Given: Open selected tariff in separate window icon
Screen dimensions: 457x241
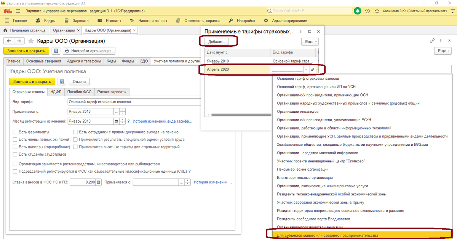Looking at the screenshot, I should [312, 69].
